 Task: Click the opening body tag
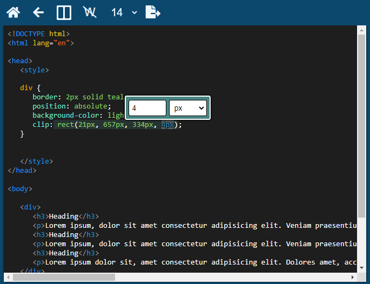point(20,189)
